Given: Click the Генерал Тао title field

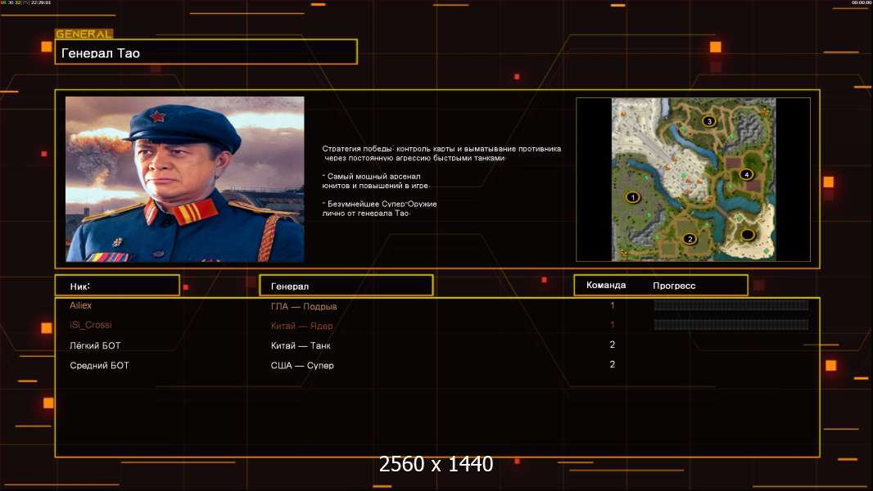Looking at the screenshot, I should click(206, 52).
